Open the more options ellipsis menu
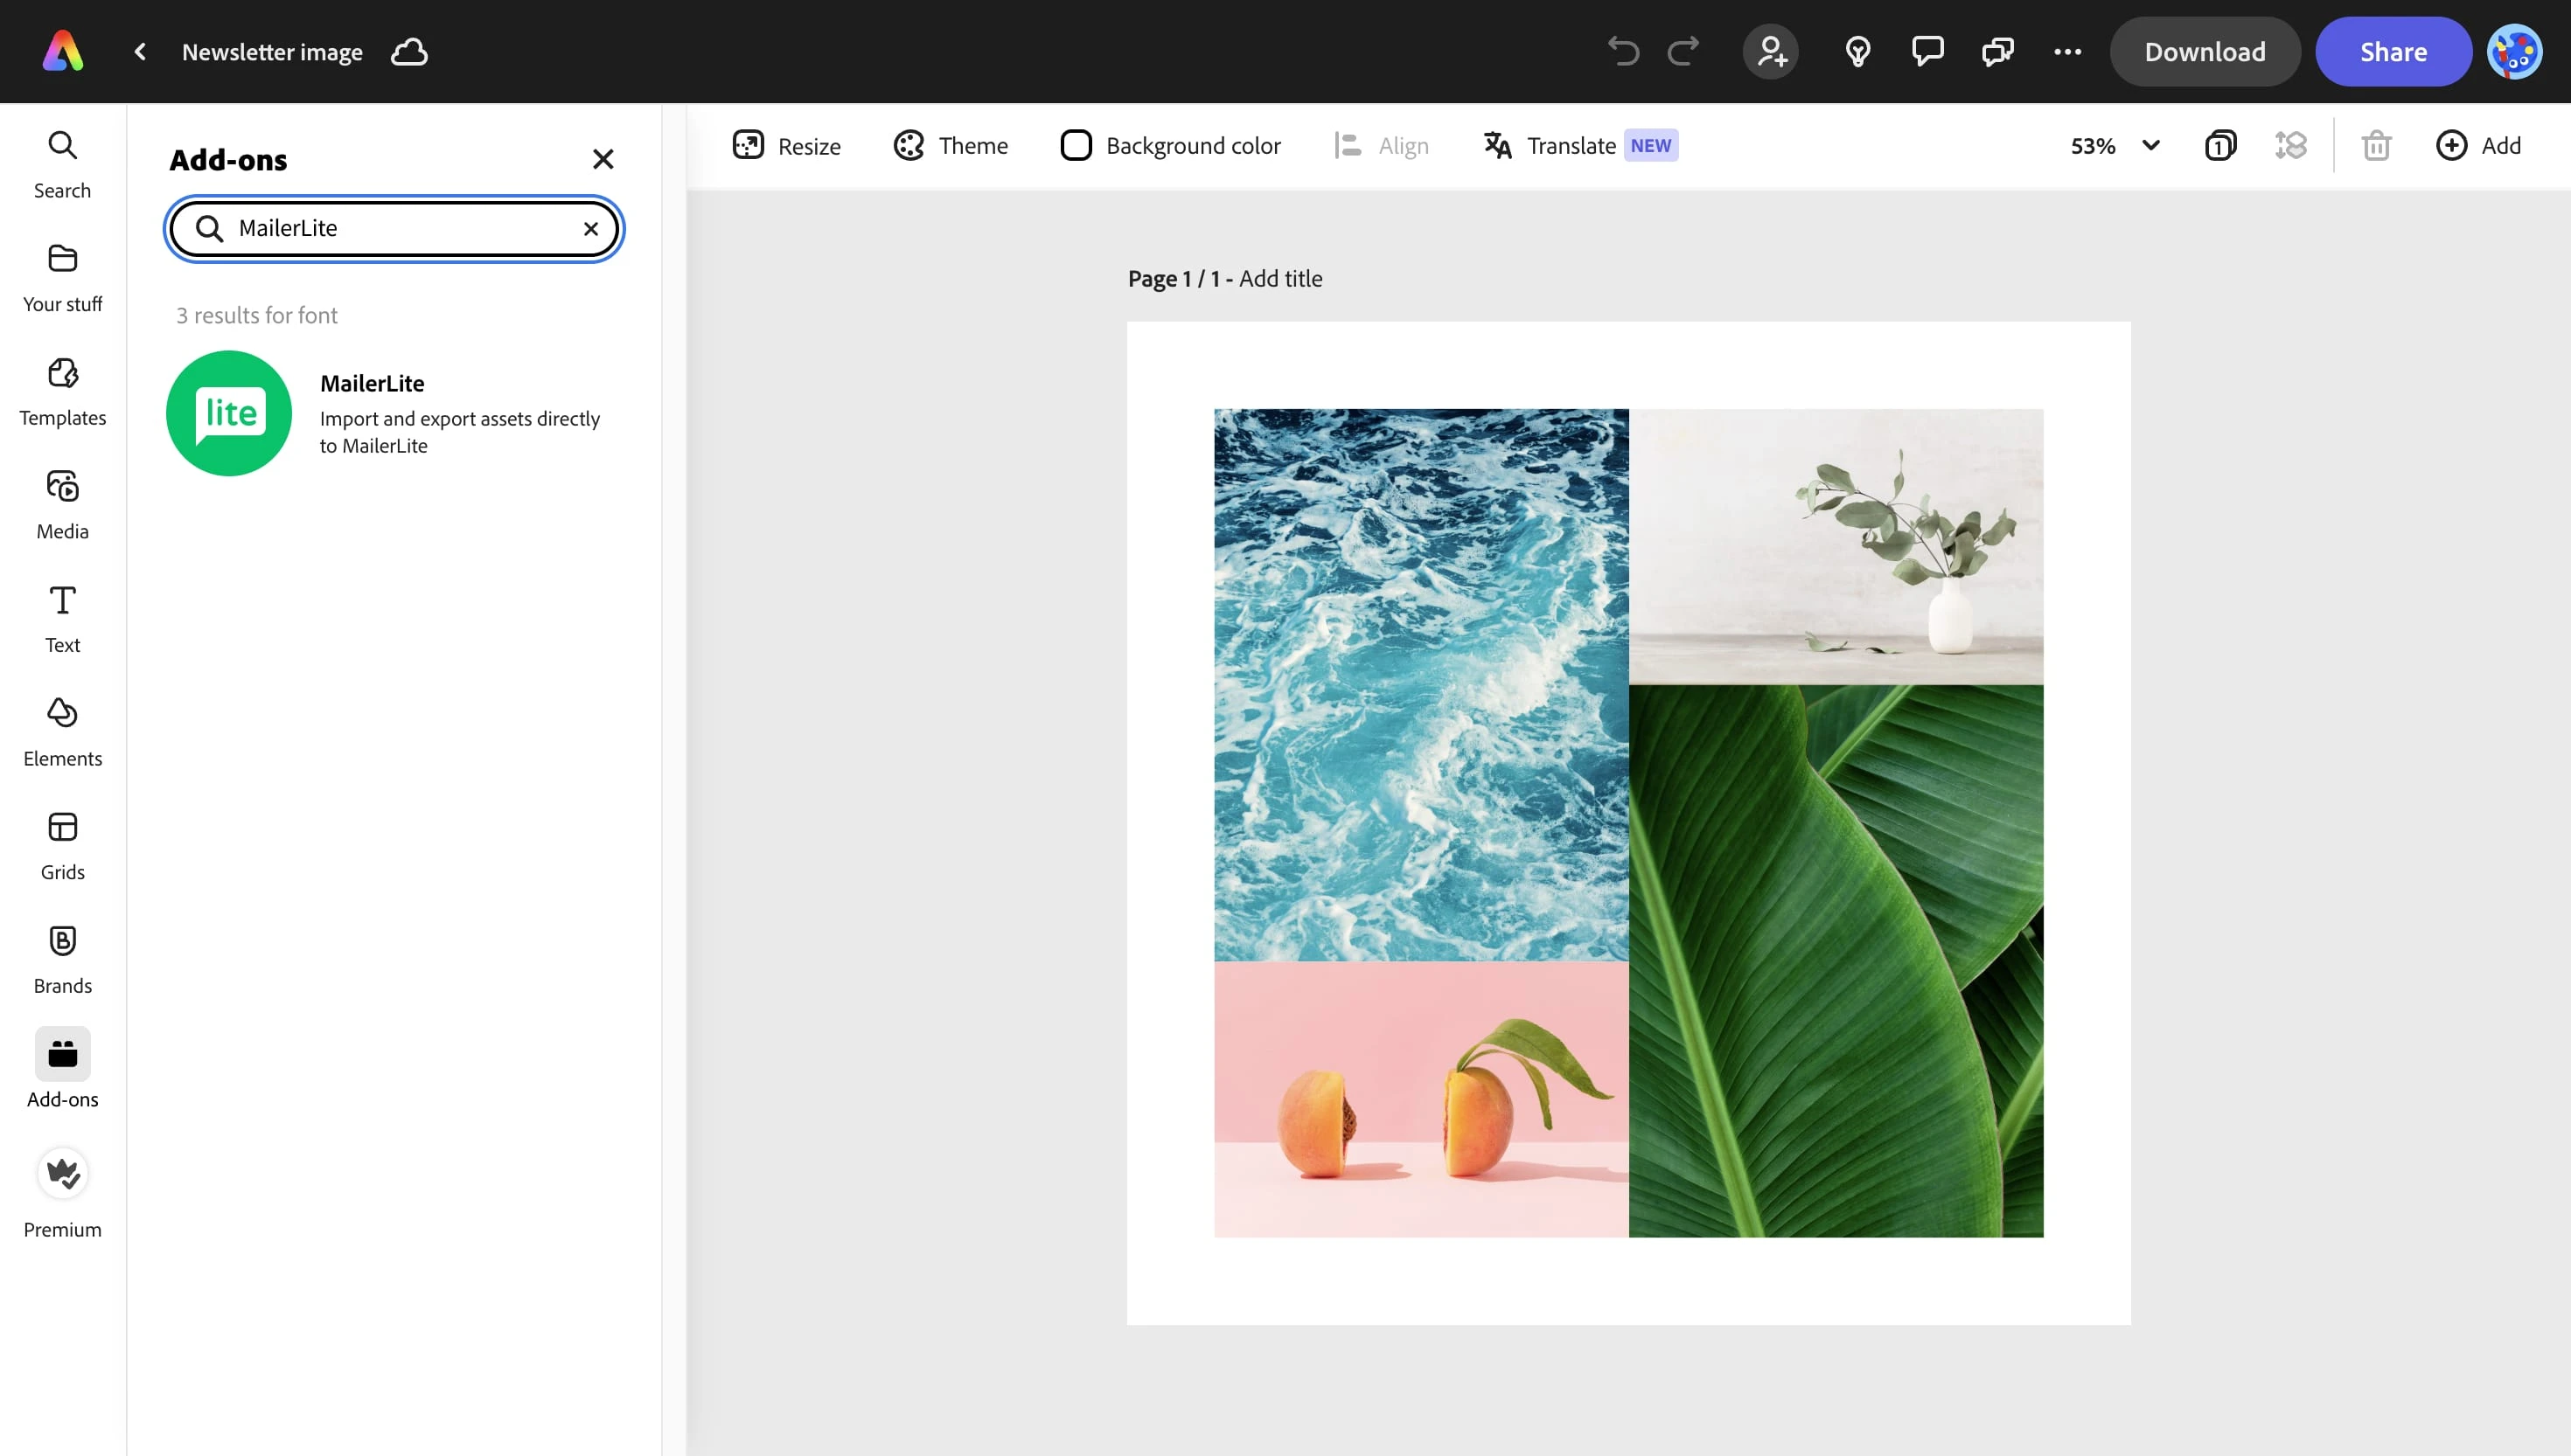The image size is (2571, 1456). [2066, 51]
